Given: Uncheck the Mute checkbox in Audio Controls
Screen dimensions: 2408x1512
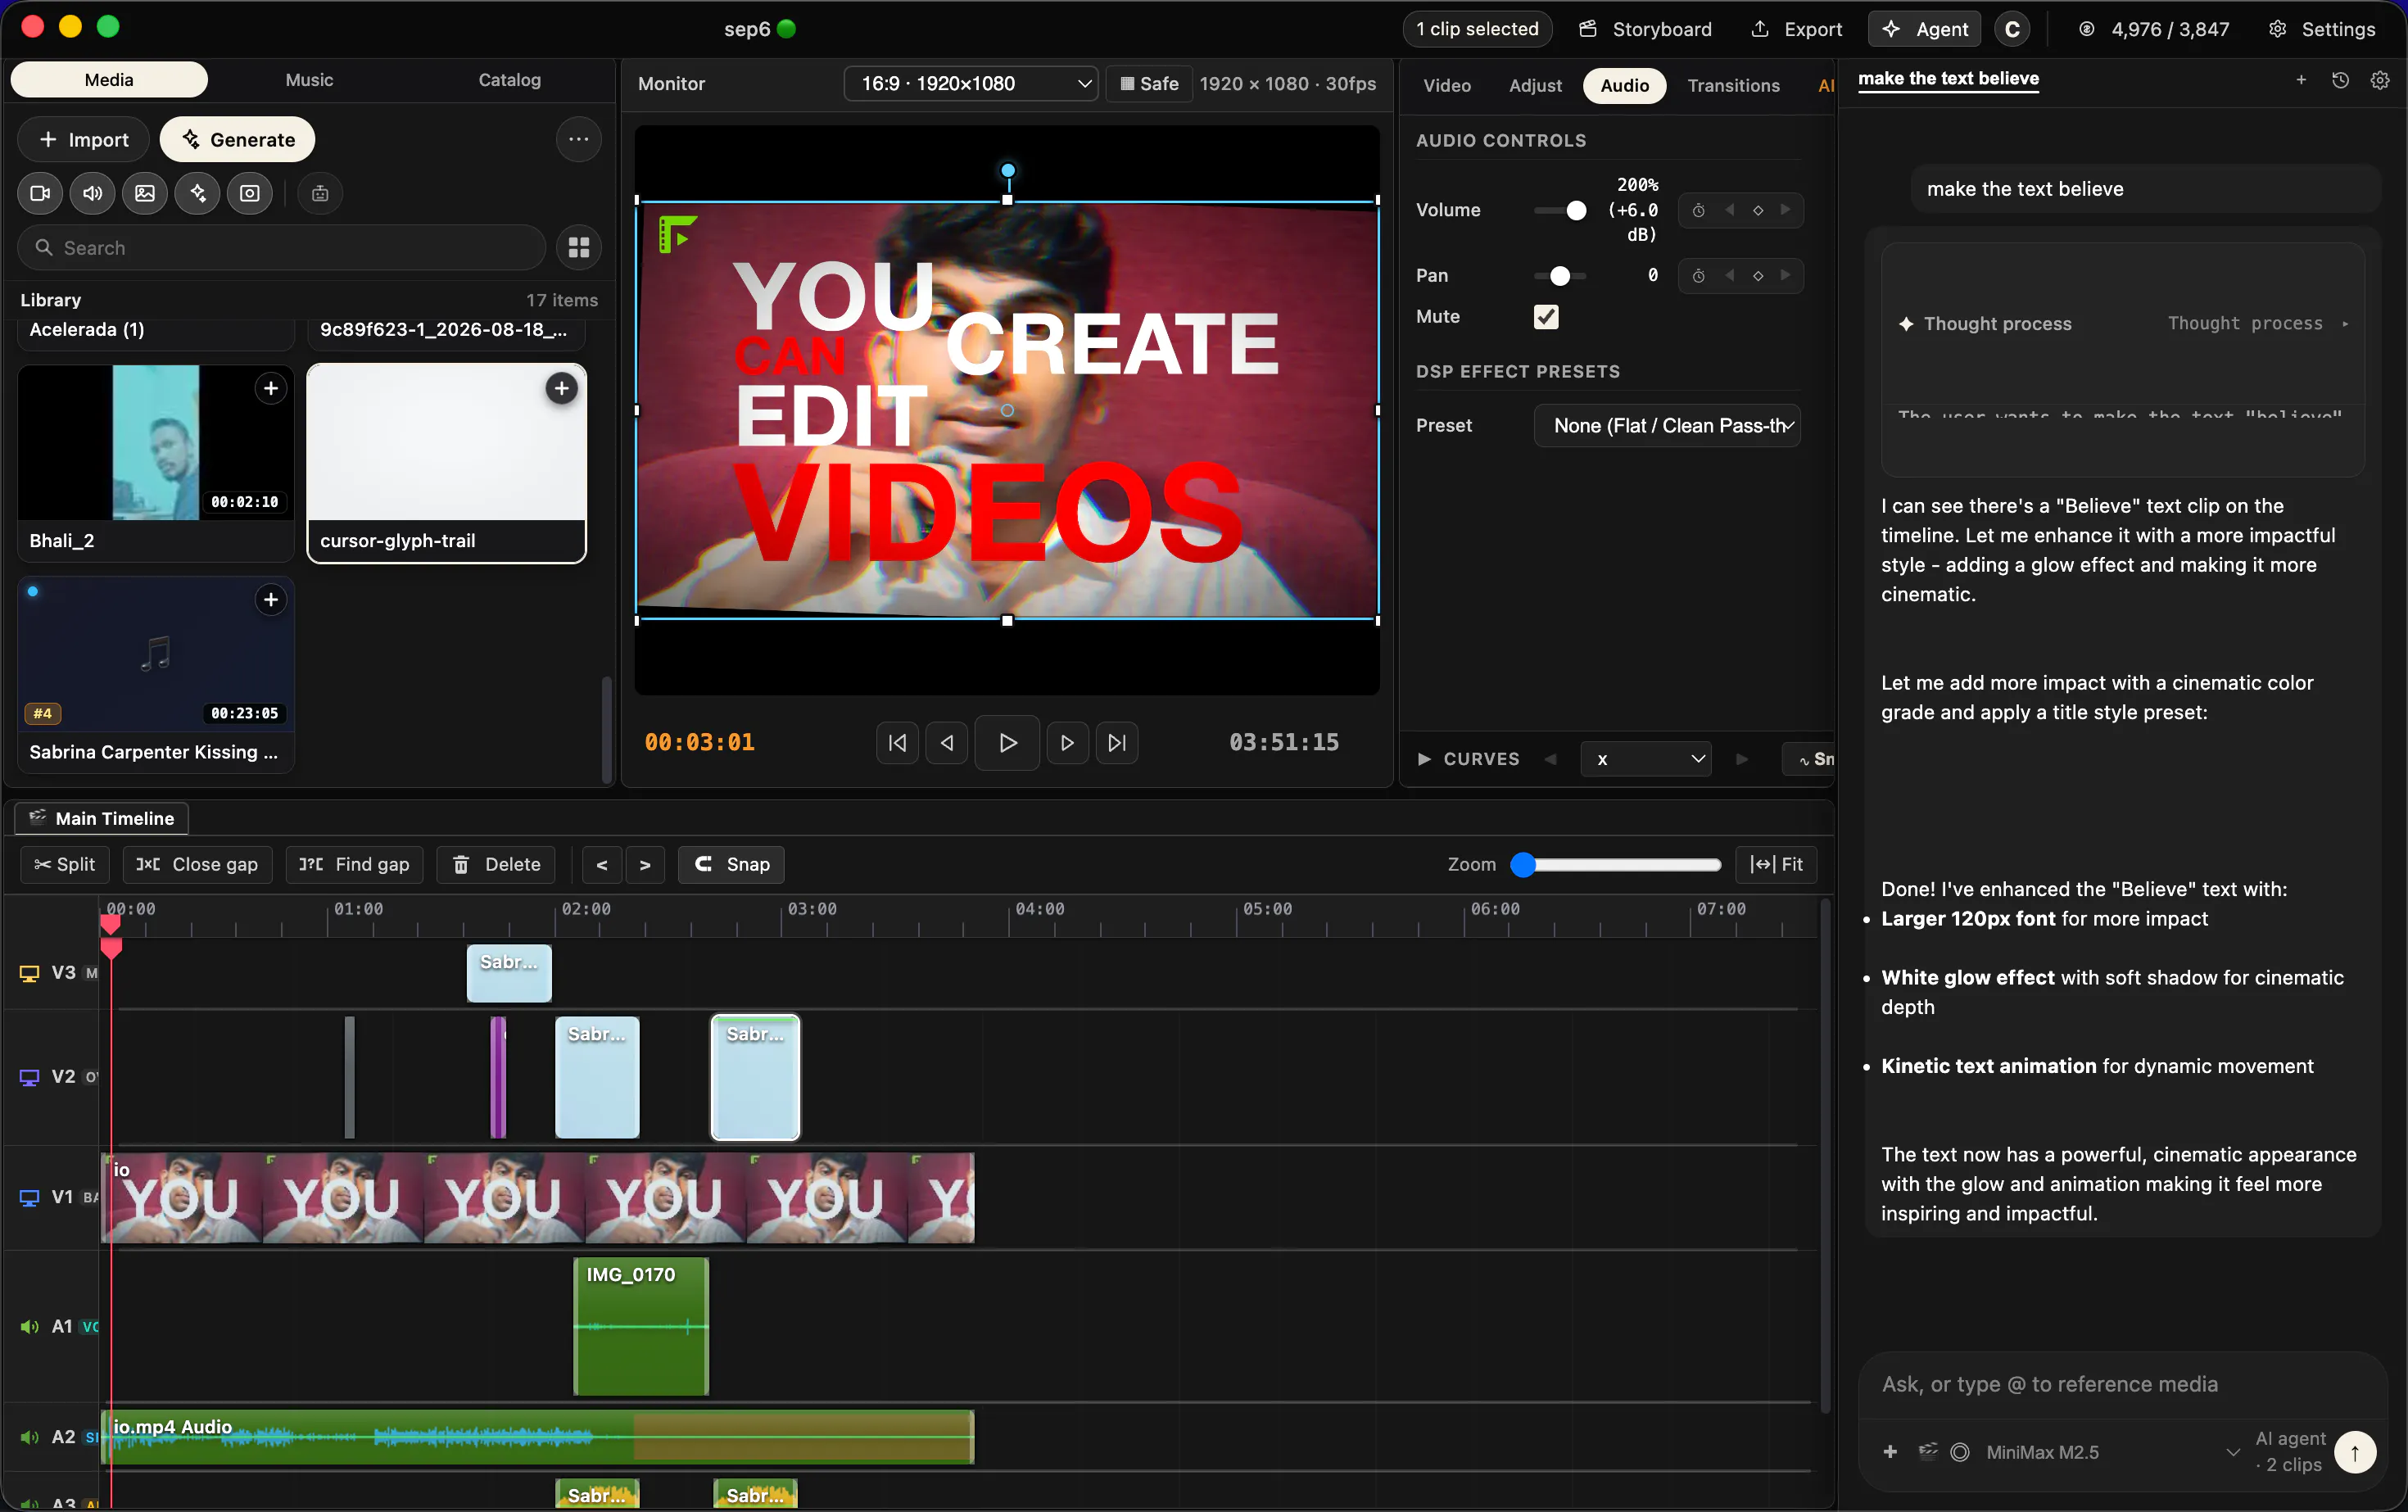Looking at the screenshot, I should (1546, 317).
